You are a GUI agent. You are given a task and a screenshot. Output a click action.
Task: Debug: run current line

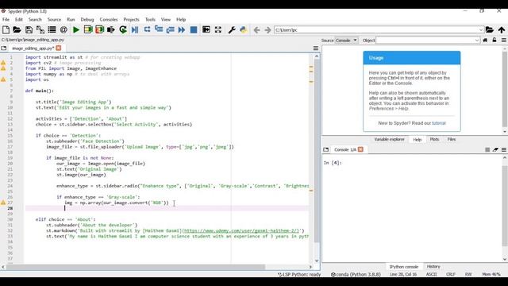coord(147,30)
